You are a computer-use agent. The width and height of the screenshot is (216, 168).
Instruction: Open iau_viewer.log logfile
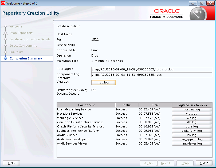(192, 143)
